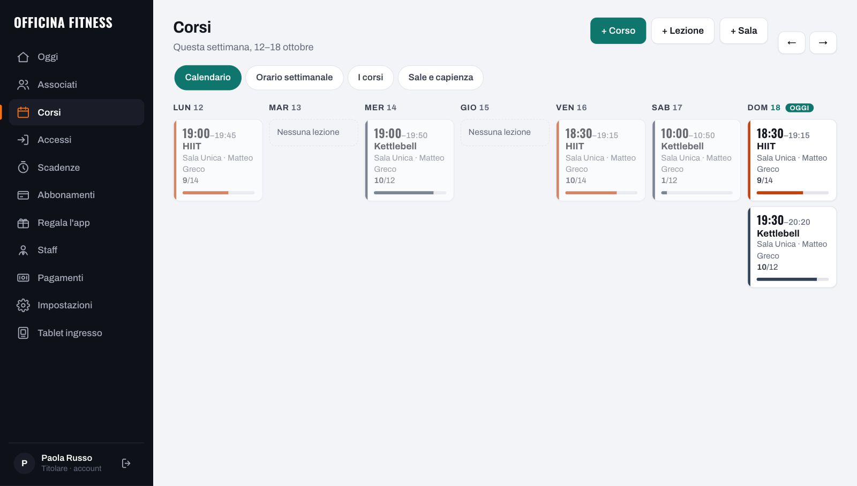
Task: Click the Tablet ingresso device icon
Action: [23, 333]
